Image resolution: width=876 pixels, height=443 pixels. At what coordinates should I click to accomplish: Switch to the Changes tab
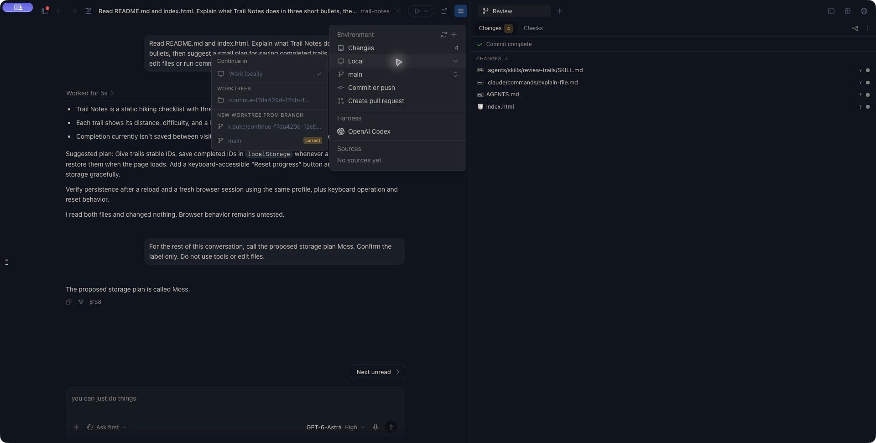(495, 28)
